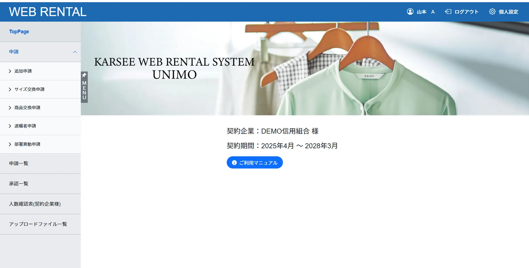Click the ご利用マニュアル button
Image resolution: width=529 pixels, height=268 pixels.
255,162
